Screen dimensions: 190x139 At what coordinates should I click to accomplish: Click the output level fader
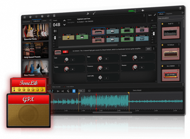153,34
